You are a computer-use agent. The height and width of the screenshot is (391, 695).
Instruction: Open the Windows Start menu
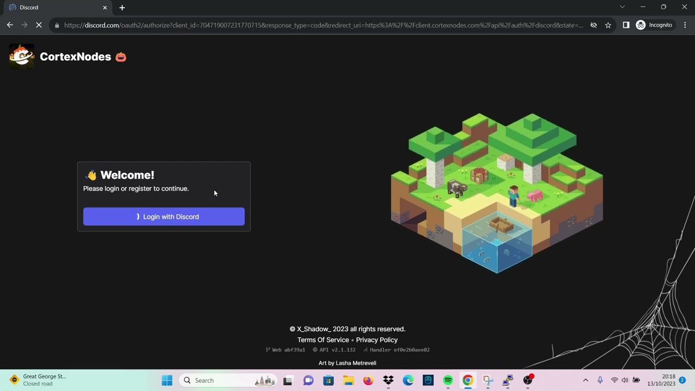(167, 380)
